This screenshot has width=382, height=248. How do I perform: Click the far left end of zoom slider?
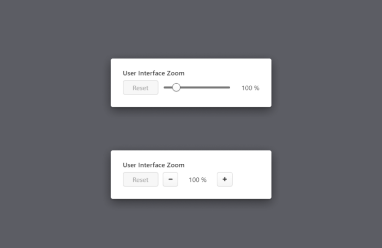click(165, 87)
